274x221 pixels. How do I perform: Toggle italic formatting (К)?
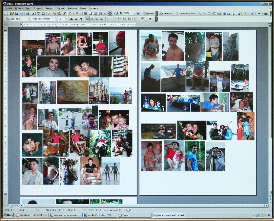click(x=76, y=19)
